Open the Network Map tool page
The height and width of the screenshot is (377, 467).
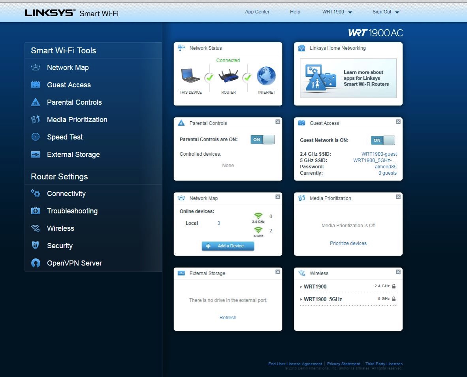point(68,68)
